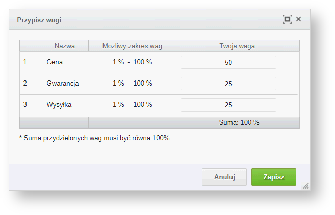335x215 pixels.
Task: Click the Możliwy zakres wag column header
Action: (x=132, y=46)
